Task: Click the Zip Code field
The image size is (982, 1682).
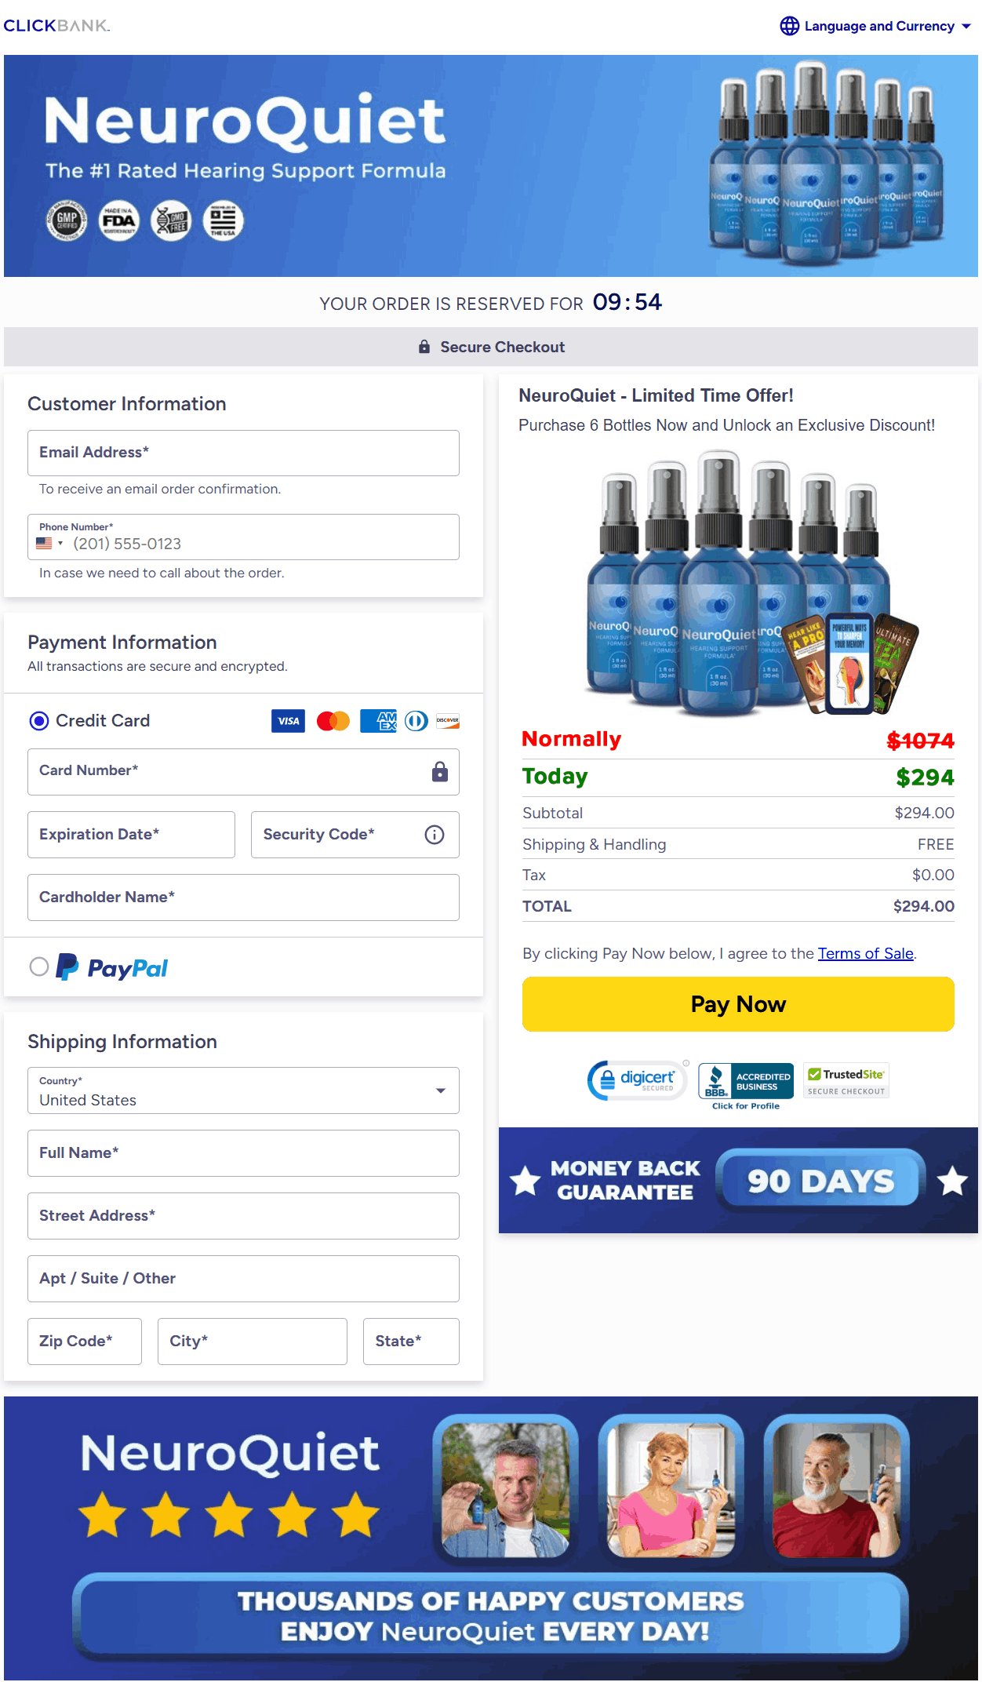Action: pyautogui.click(x=85, y=1342)
